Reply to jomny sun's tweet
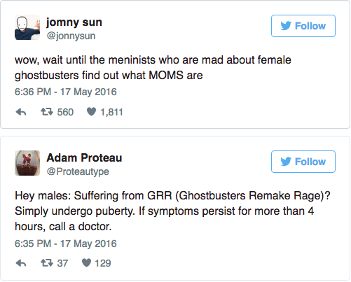Image resolution: width=351 pixels, height=282 pixels. pyautogui.click(x=21, y=113)
